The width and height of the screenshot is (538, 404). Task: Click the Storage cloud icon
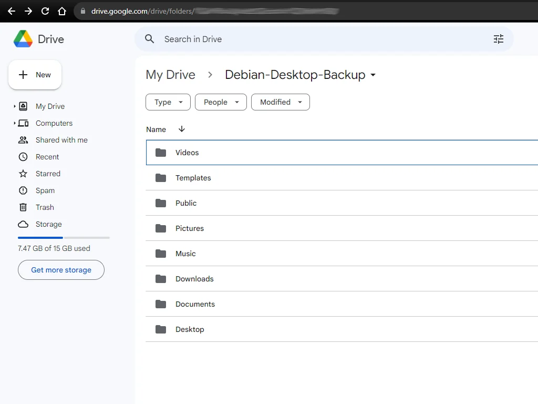[23, 224]
